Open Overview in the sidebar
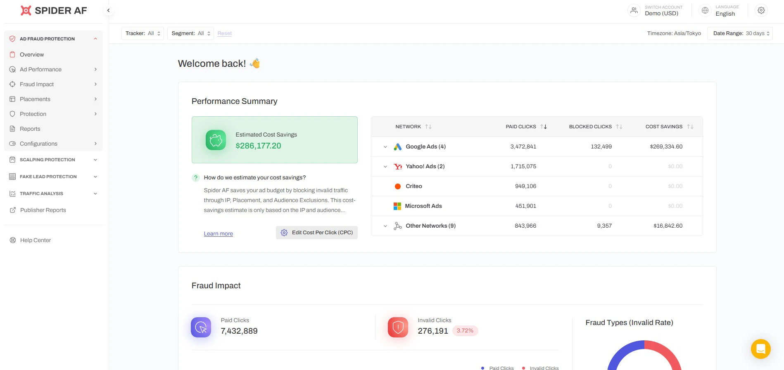 point(32,54)
